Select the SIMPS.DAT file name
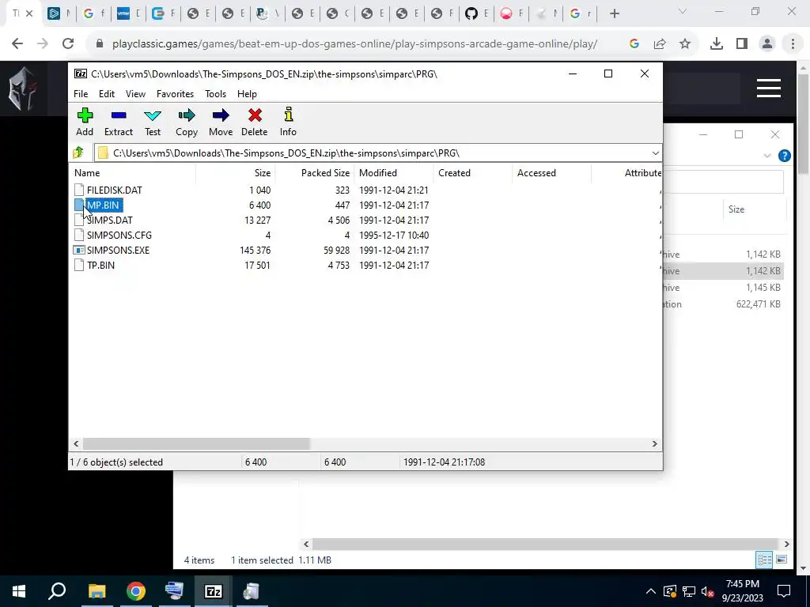Viewport: 810px width, 607px height. point(109,221)
